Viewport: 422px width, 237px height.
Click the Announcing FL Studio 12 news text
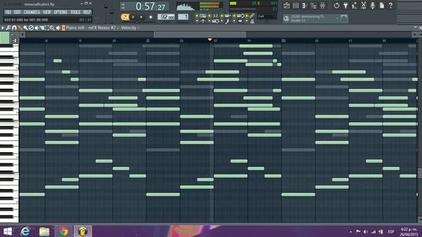tap(307, 18)
